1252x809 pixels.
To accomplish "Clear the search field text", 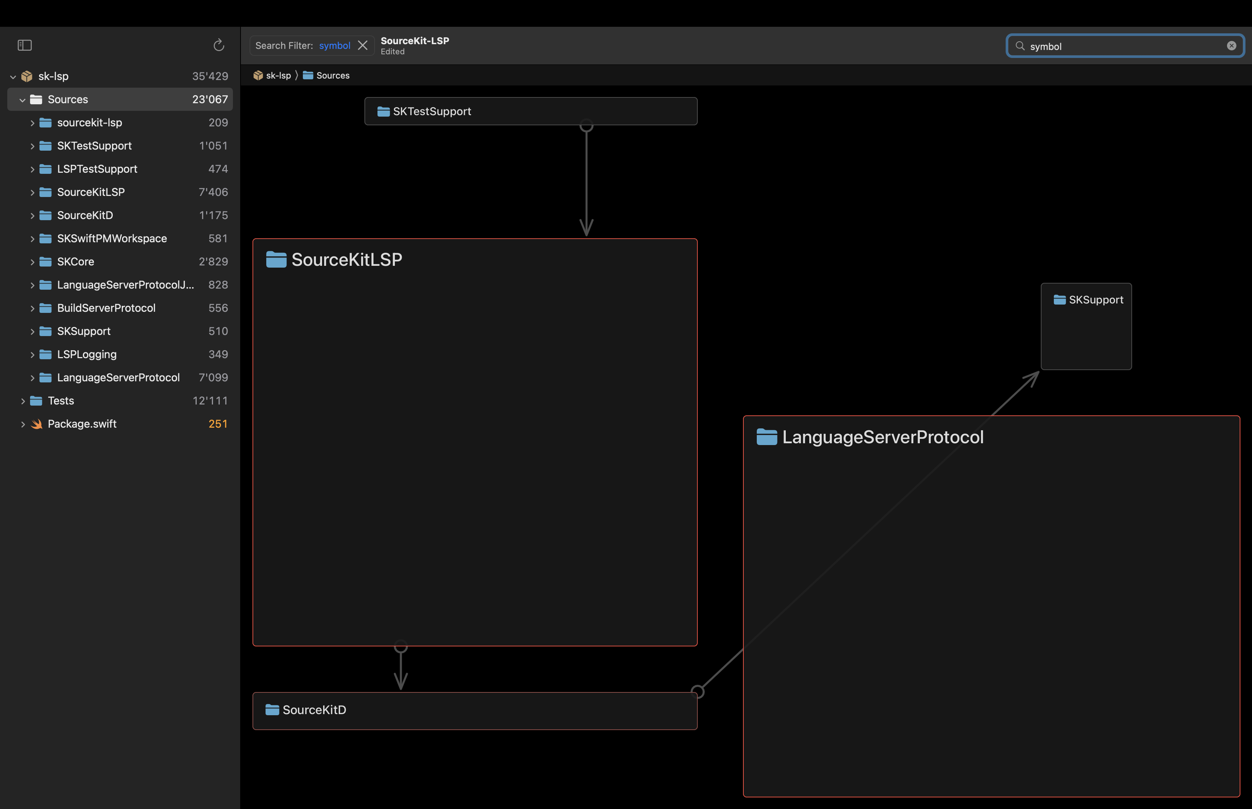I will pyautogui.click(x=1231, y=46).
